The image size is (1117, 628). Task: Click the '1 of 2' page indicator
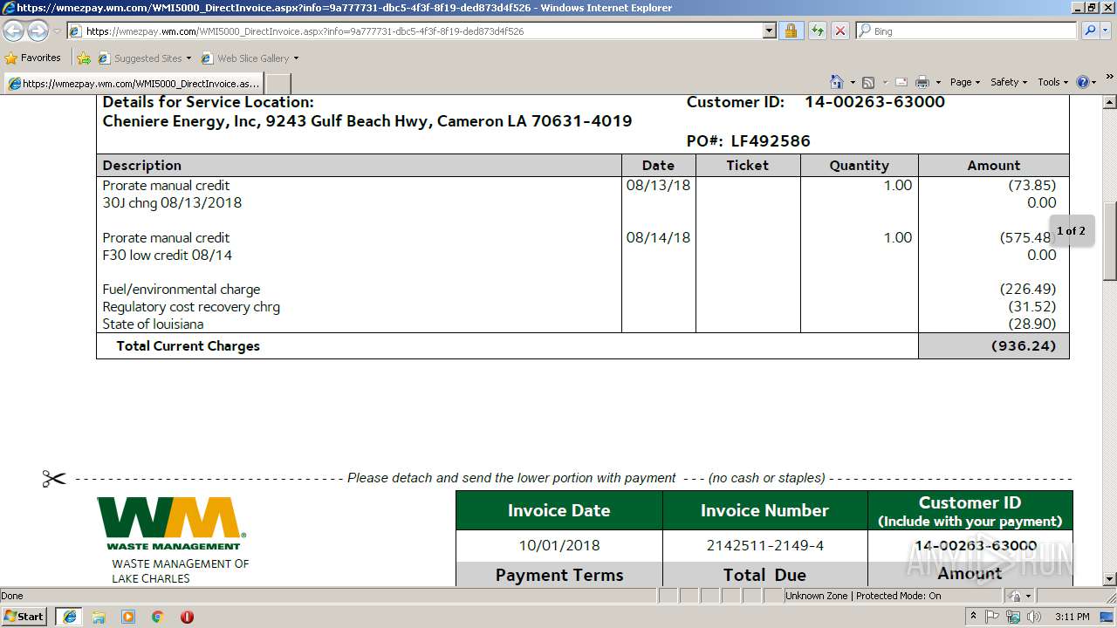tap(1071, 231)
